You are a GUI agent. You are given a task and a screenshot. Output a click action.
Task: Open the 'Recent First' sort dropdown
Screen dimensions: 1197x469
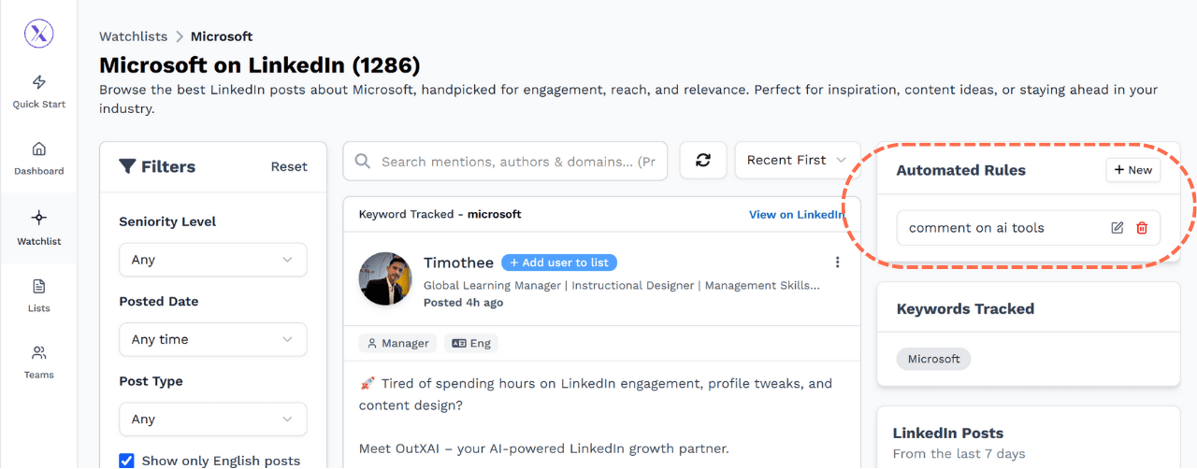tap(797, 161)
